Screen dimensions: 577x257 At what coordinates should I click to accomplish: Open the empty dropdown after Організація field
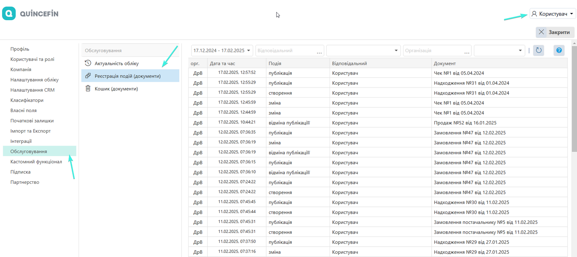tap(499, 50)
